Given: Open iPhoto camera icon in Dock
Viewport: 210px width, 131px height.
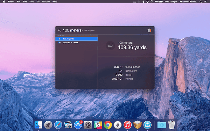Looking at the screenshot, I should [68, 125].
